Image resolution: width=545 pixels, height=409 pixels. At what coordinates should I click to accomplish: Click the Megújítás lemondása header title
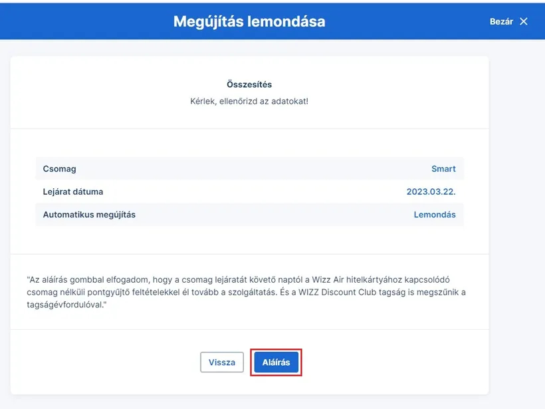click(x=249, y=21)
